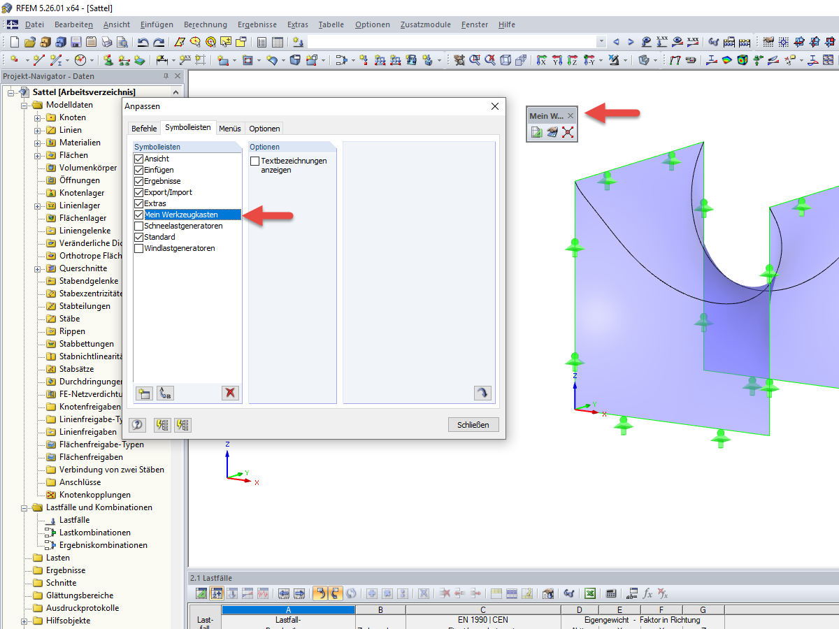Click the new line tool icon
Image resolution: width=839 pixels, height=629 pixels.
pos(39,60)
